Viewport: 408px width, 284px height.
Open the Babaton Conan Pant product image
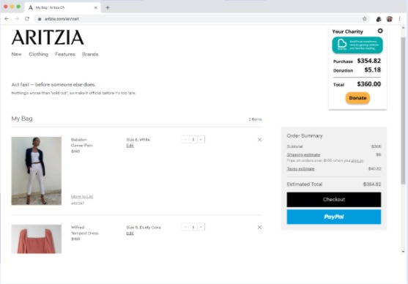[37, 171]
